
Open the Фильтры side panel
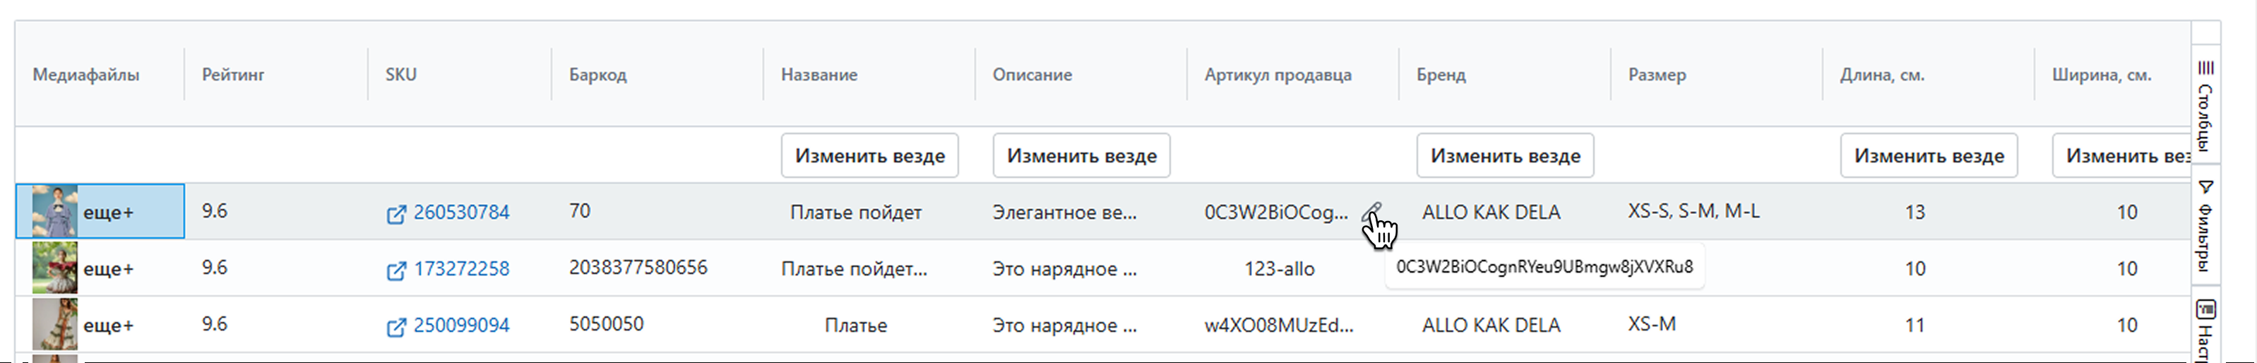tap(2205, 225)
